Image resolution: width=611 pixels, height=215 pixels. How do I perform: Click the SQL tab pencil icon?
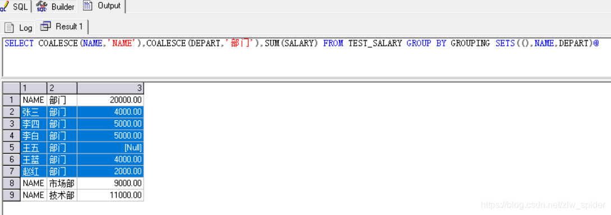(x=4, y=7)
